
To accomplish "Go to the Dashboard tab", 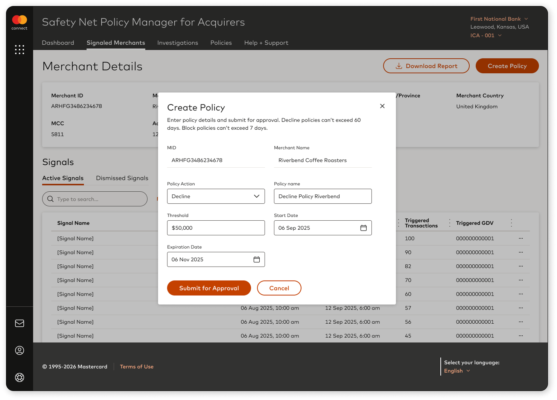I will tap(58, 43).
